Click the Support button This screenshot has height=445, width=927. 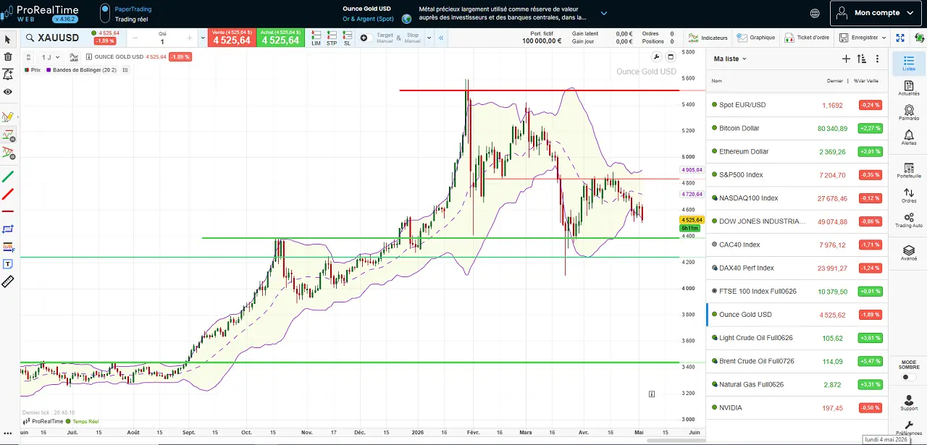tap(909, 402)
